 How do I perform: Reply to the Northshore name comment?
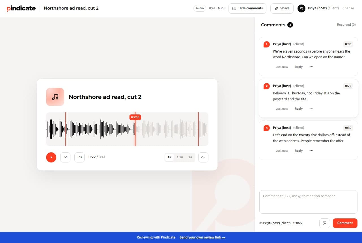point(299,67)
